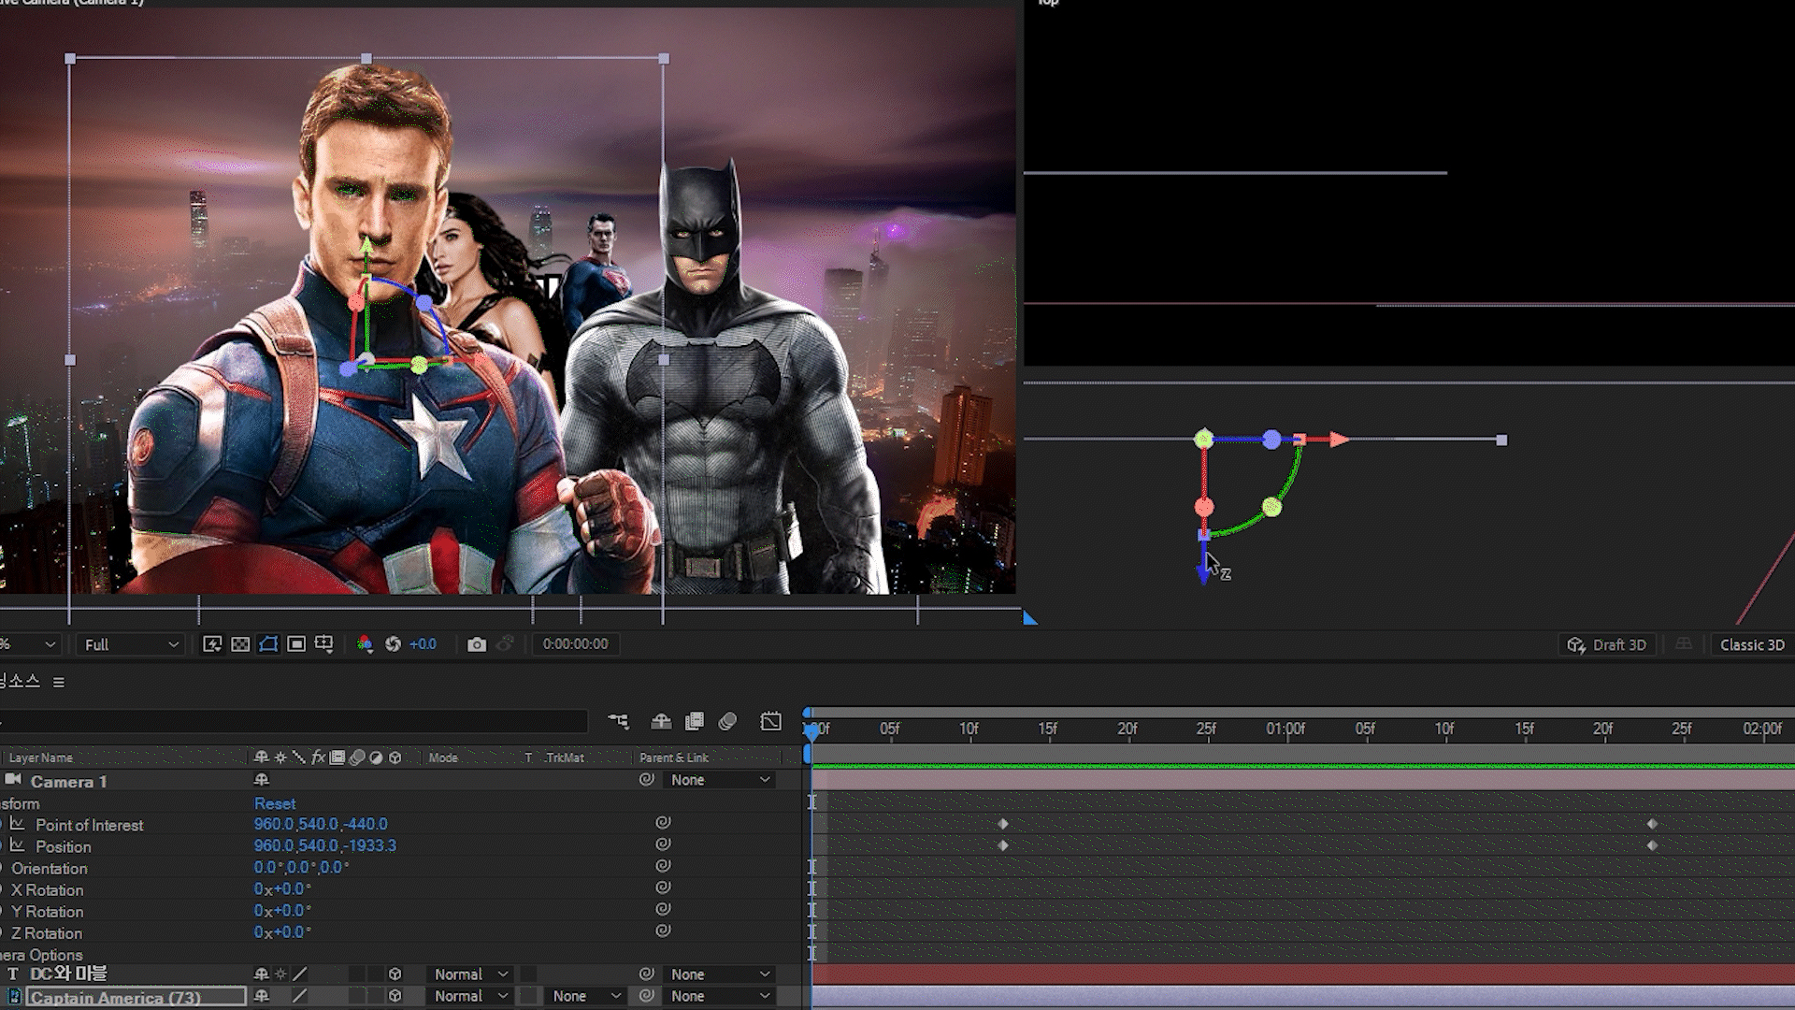Click the Frame Blending icon
The height and width of the screenshot is (1010, 1795).
click(x=695, y=721)
